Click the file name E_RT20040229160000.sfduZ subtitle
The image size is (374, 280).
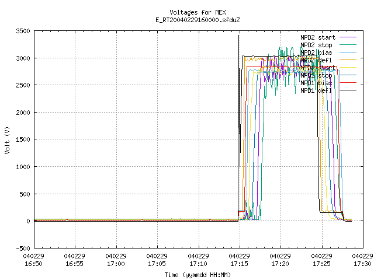click(x=198, y=20)
